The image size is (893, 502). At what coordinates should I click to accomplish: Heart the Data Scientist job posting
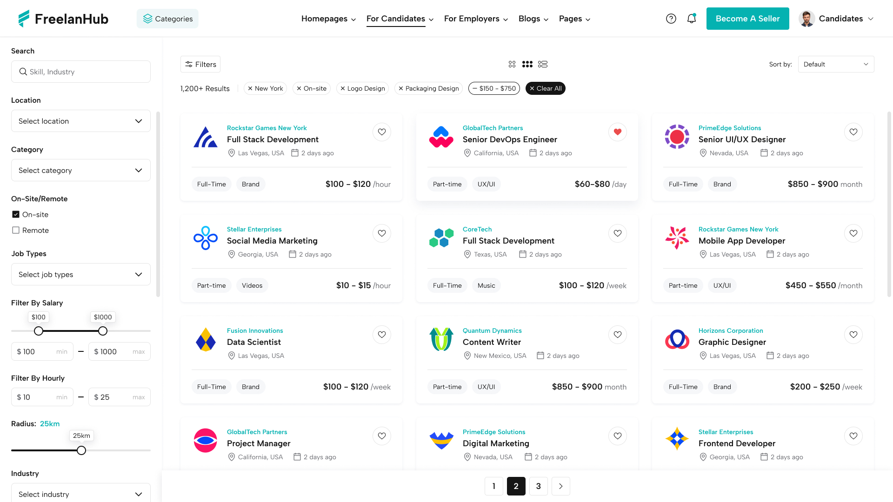[381, 334]
